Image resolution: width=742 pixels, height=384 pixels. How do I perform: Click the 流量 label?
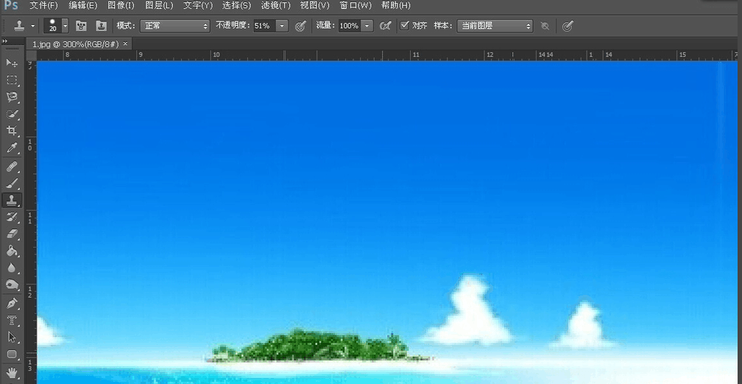[x=325, y=26]
